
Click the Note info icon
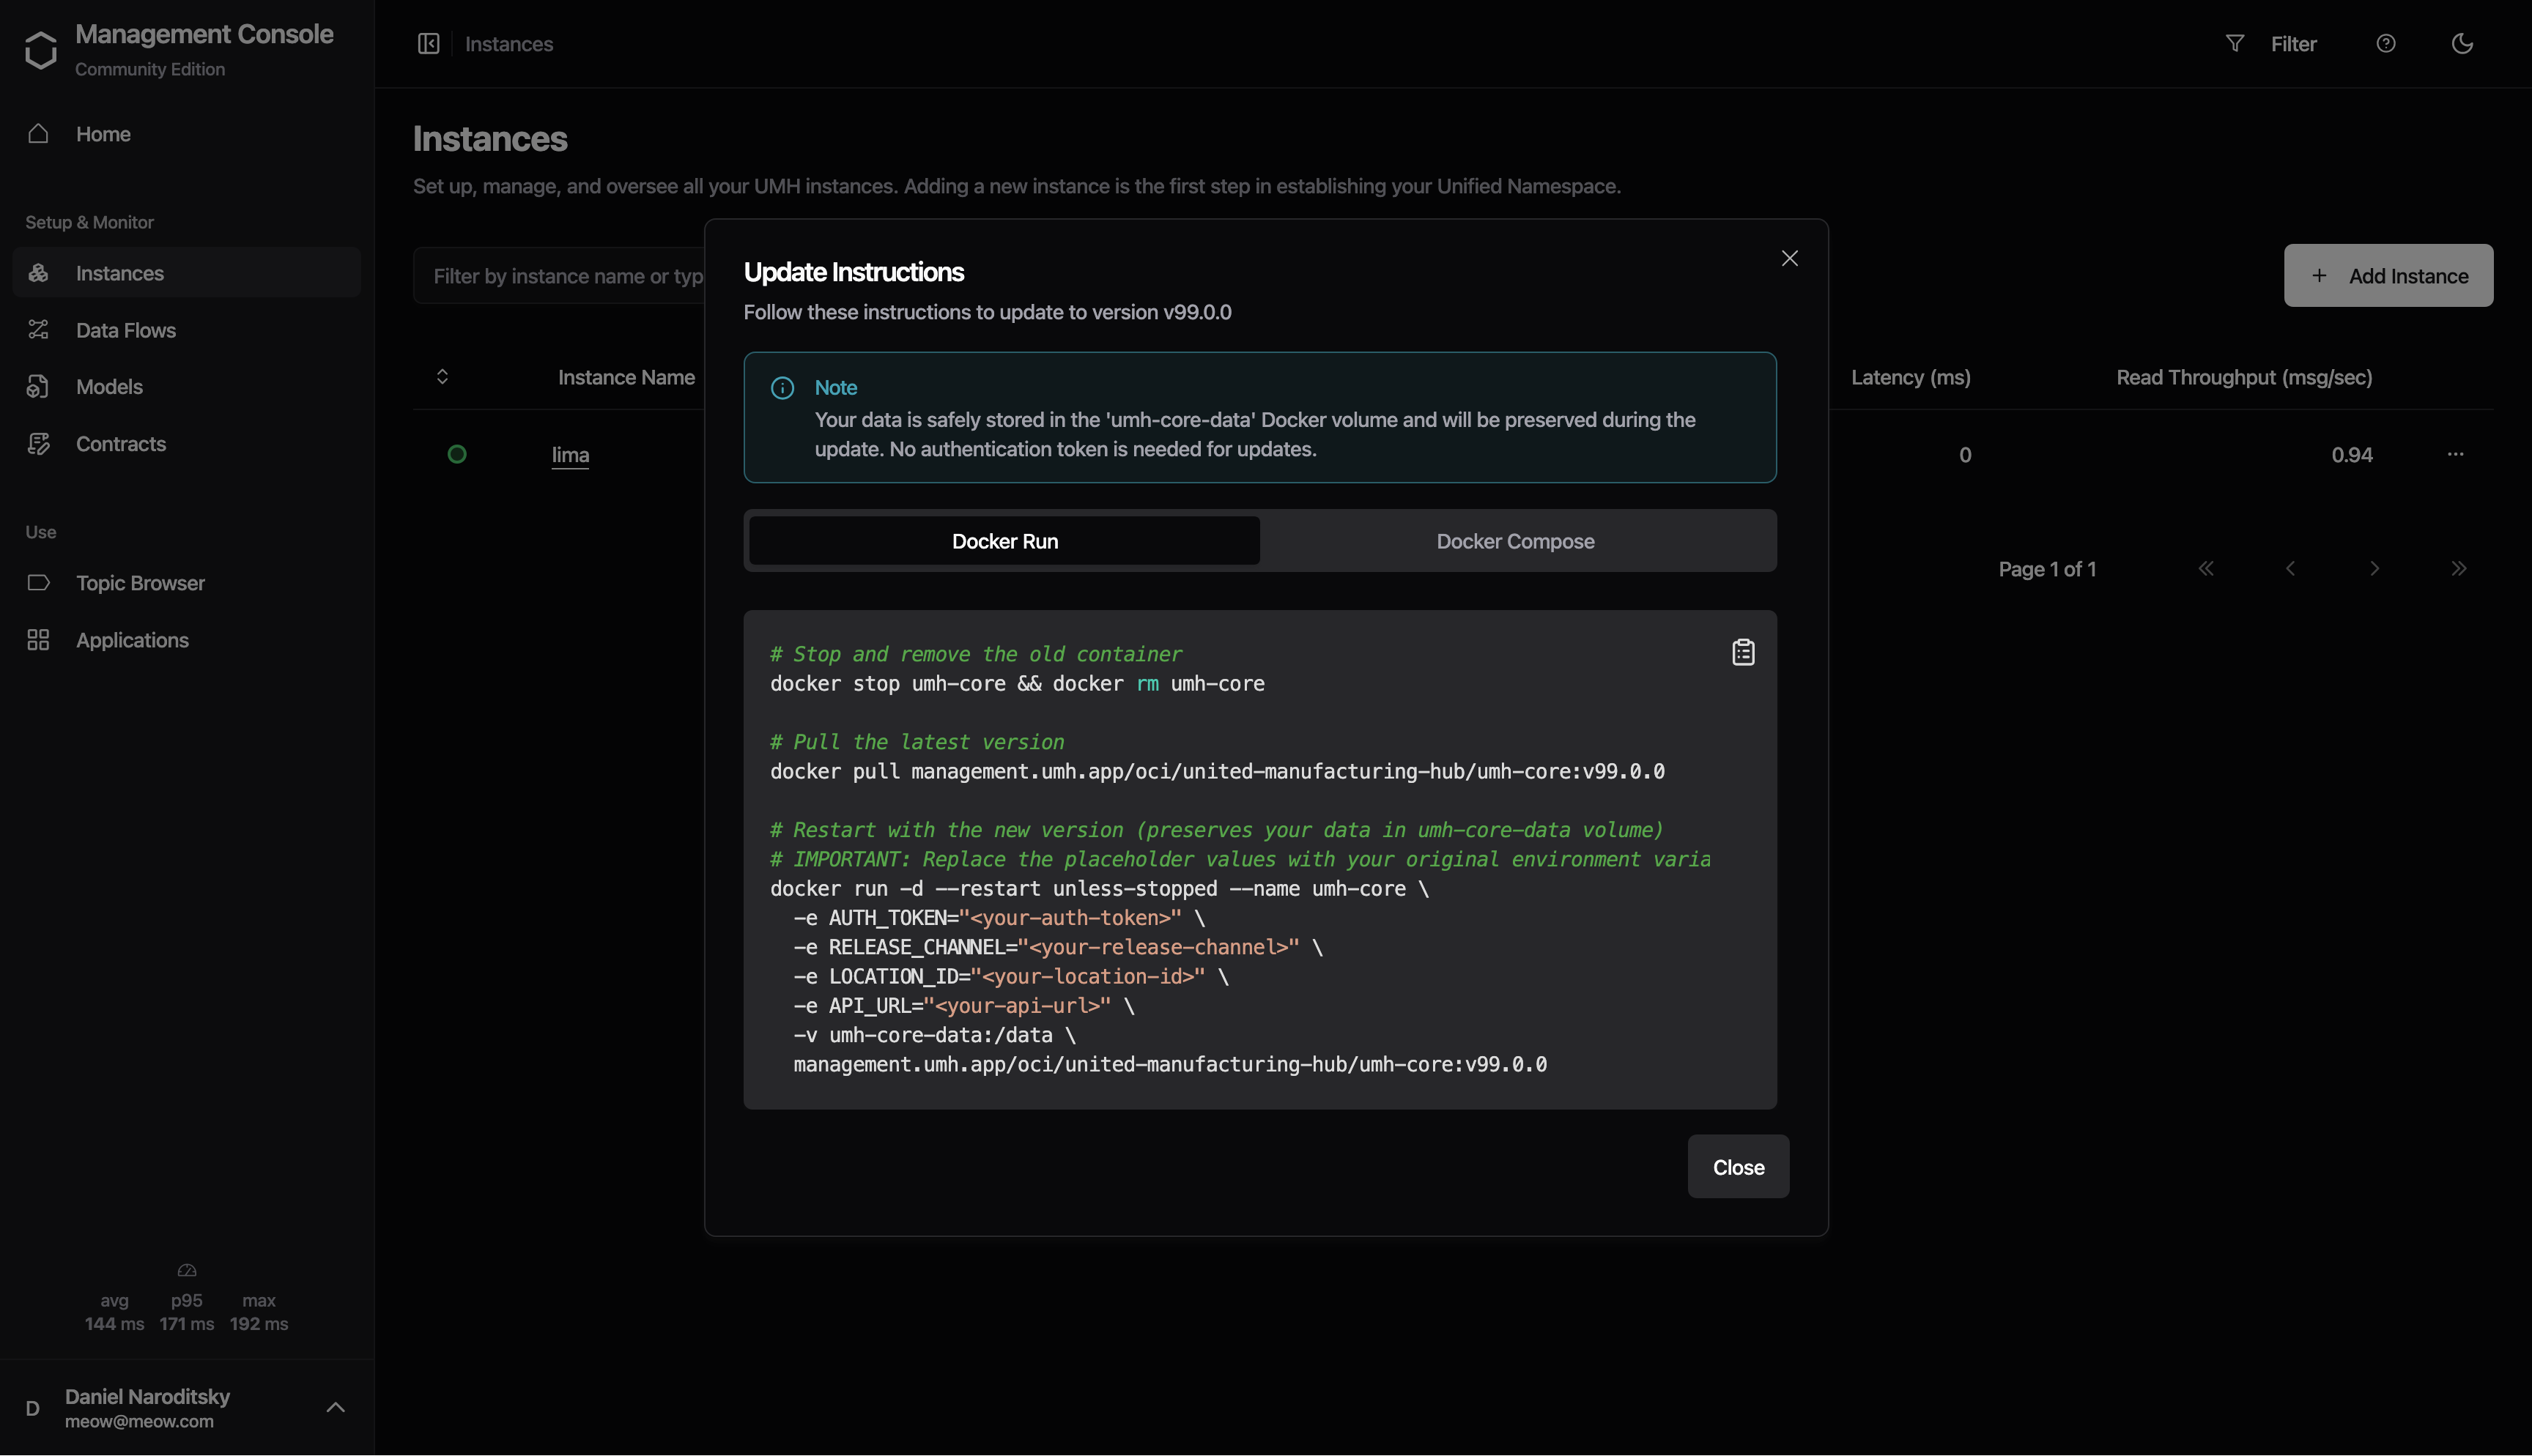point(783,388)
